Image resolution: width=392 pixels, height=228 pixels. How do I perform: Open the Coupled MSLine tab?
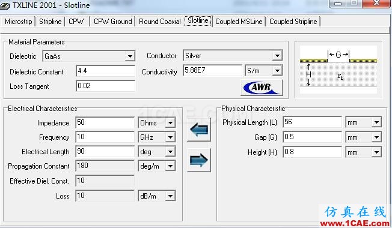(239, 22)
